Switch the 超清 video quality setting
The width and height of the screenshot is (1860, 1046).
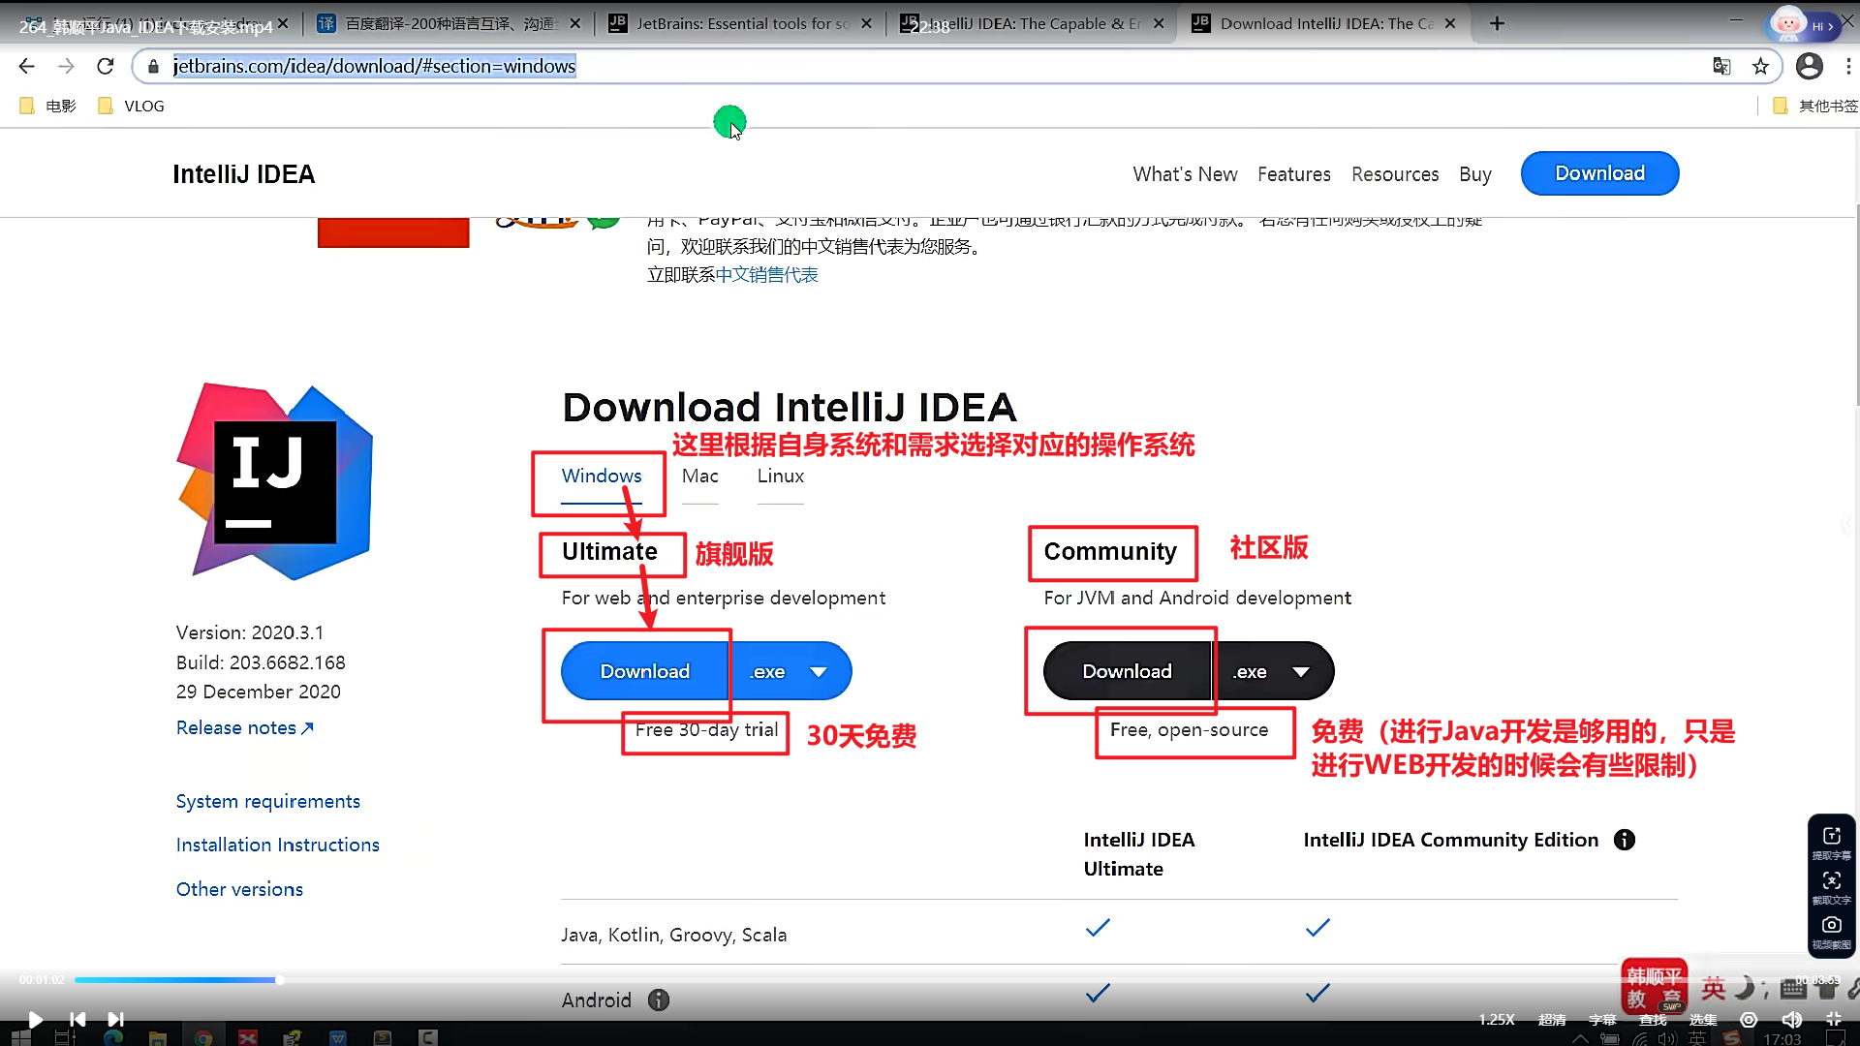click(x=1552, y=1019)
